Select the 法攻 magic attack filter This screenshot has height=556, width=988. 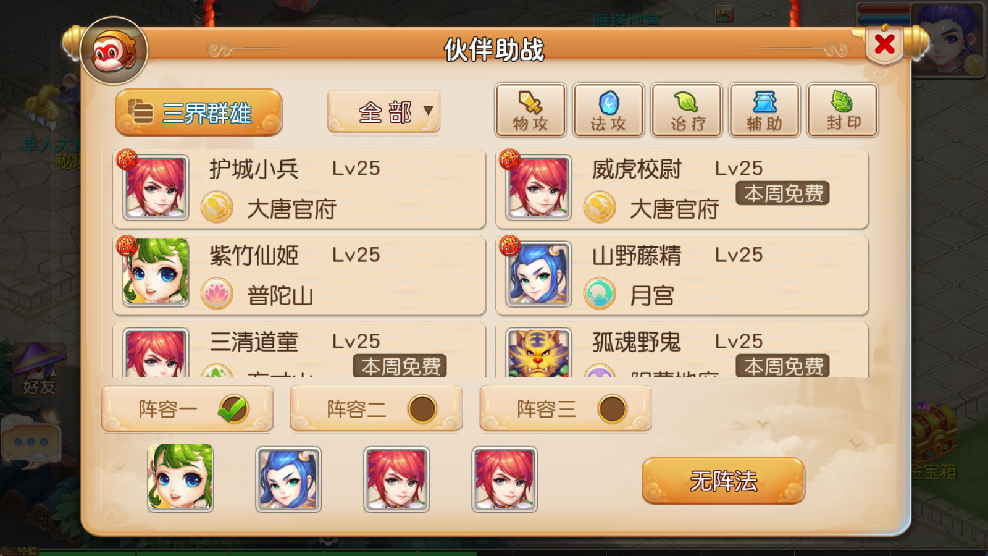point(608,110)
